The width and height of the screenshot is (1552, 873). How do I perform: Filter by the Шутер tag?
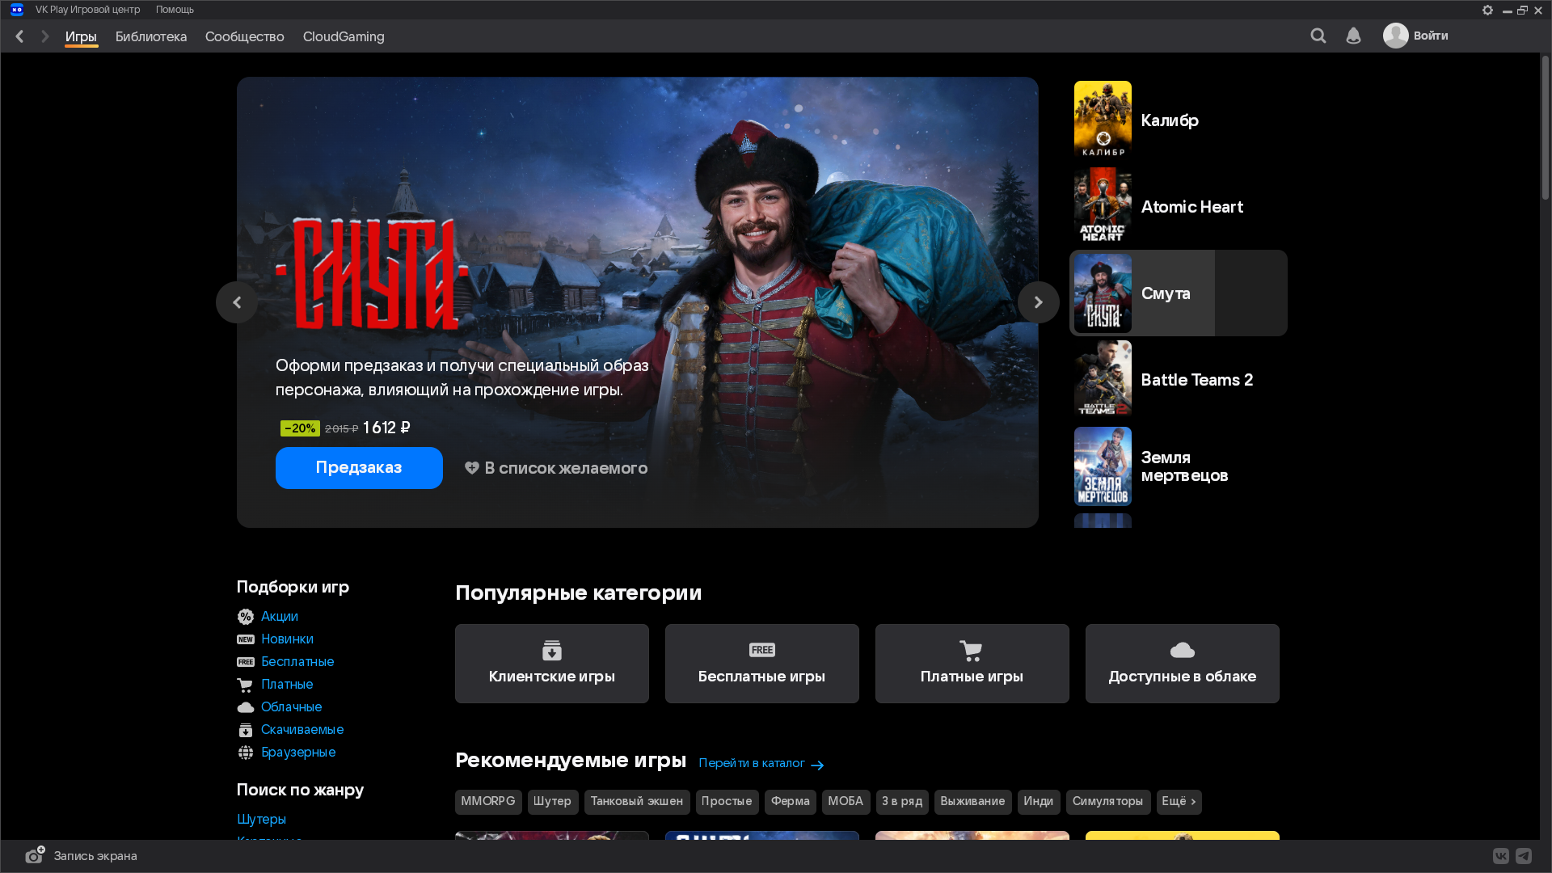coord(553,802)
